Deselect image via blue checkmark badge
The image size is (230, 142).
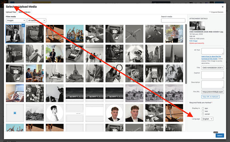tap(23, 26)
